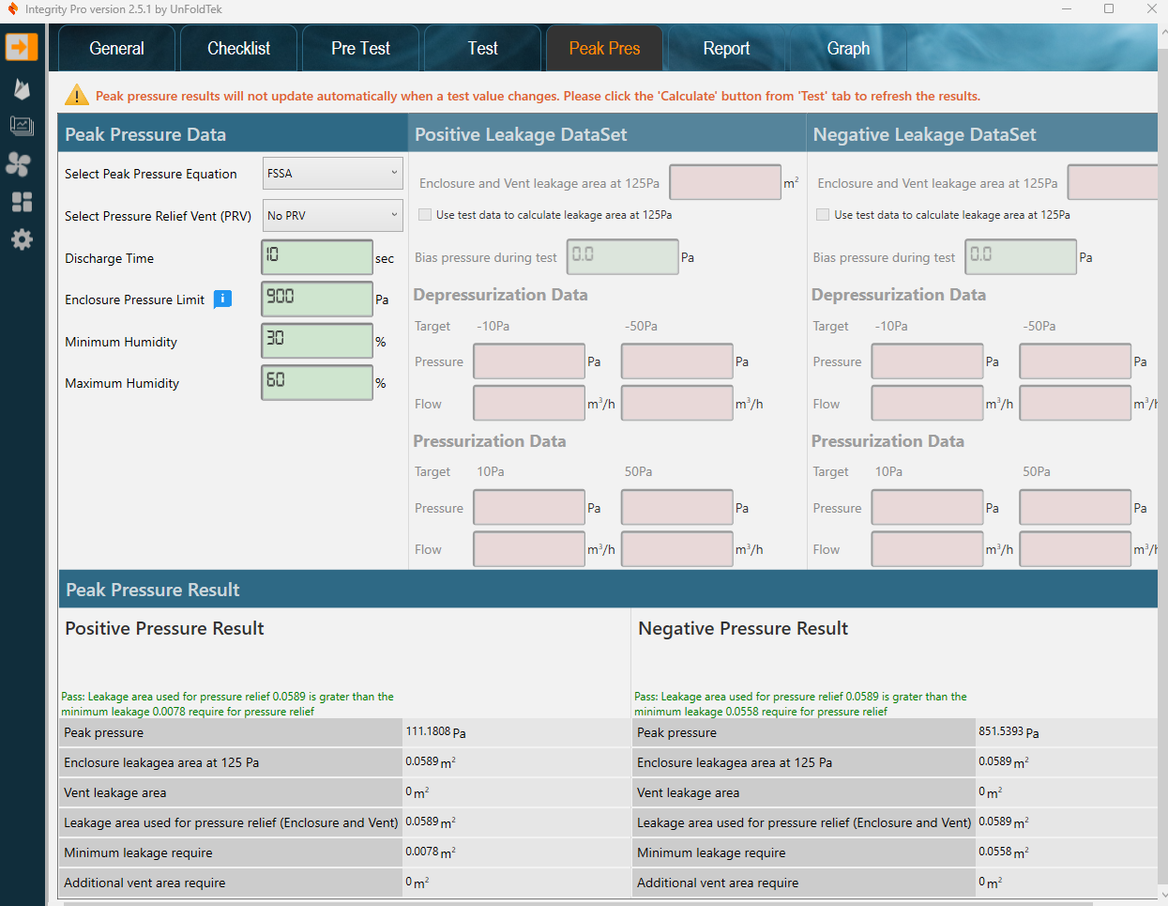This screenshot has width=1168, height=906.
Task: Click positive depressurization -50Pa Pressure field
Action: tap(677, 361)
